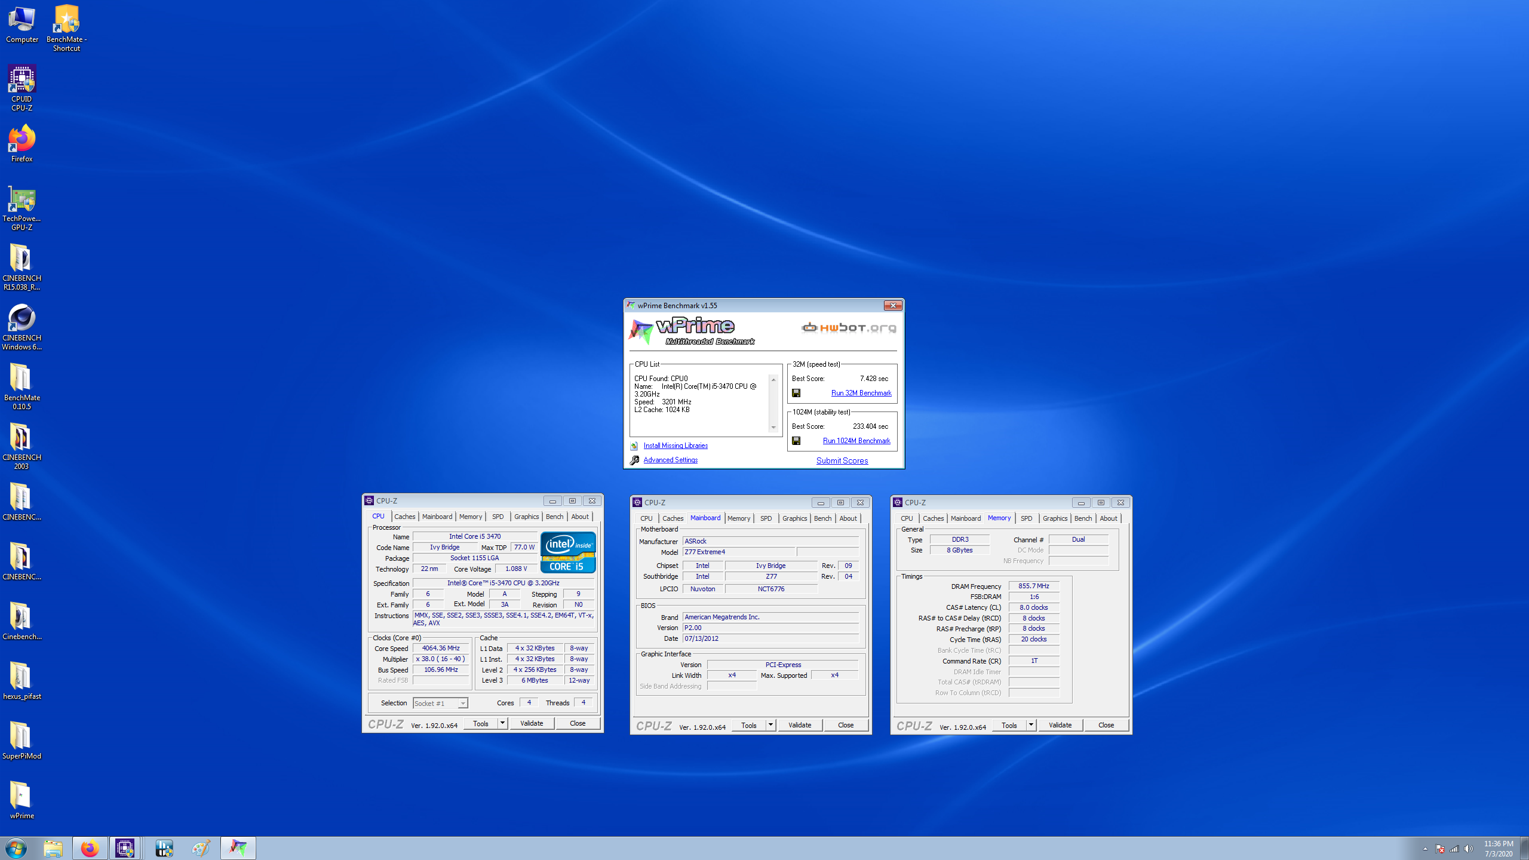The width and height of the screenshot is (1529, 860).
Task: Open the Windows Start menu orb
Action: (16, 848)
